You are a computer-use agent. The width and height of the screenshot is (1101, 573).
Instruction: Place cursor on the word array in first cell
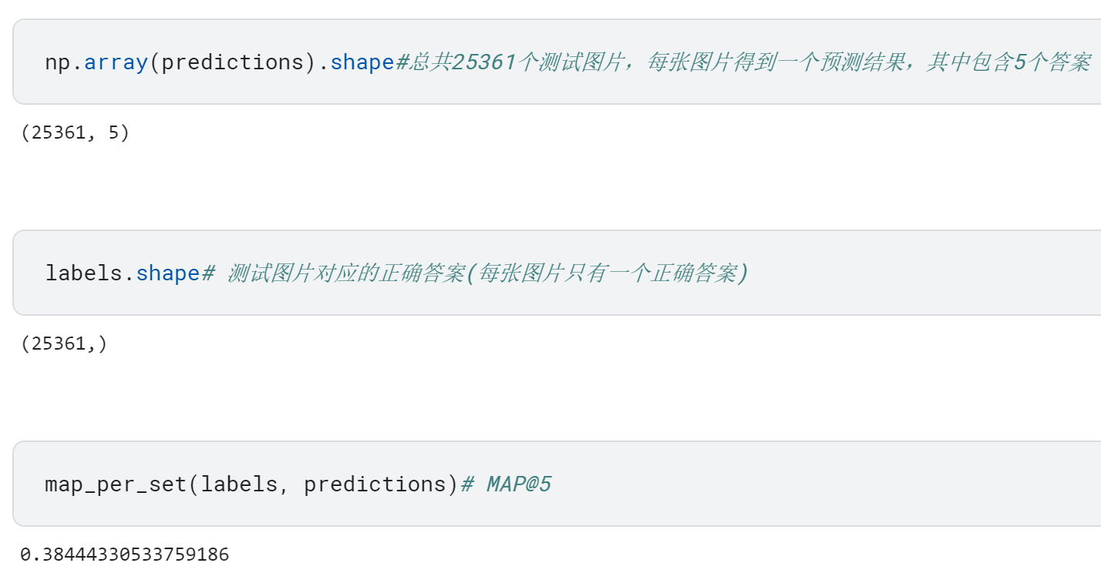[116, 62]
